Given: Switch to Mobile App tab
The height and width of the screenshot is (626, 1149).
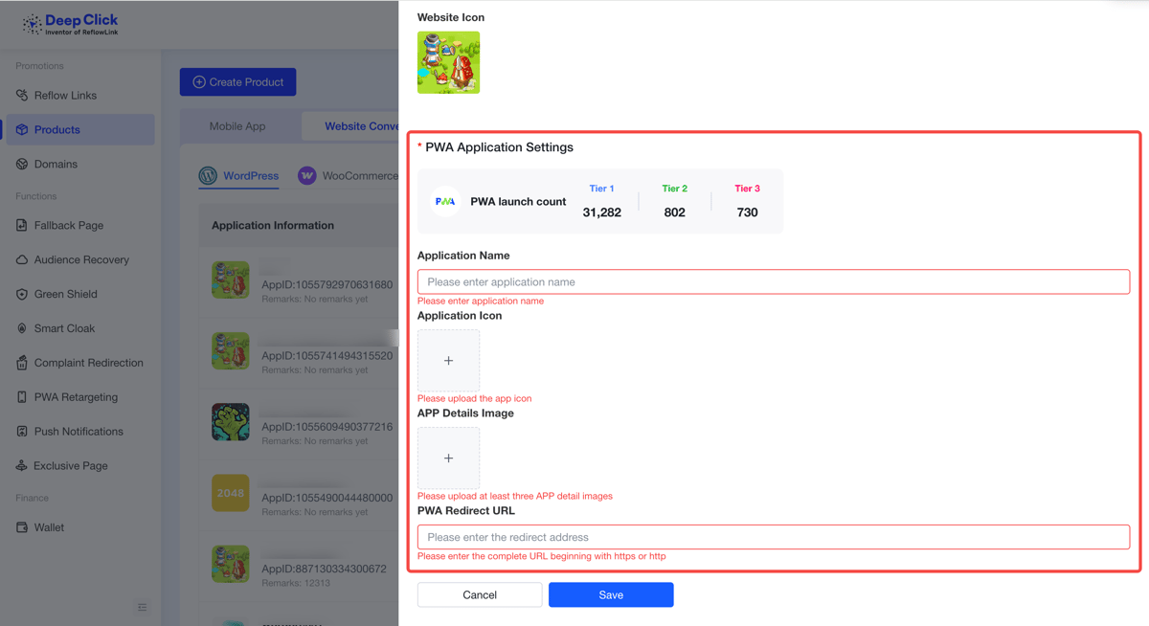Looking at the screenshot, I should tap(237, 126).
